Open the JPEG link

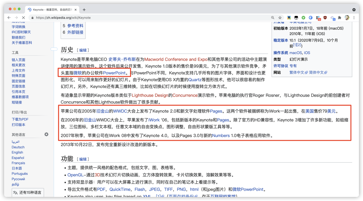(x=154, y=190)
